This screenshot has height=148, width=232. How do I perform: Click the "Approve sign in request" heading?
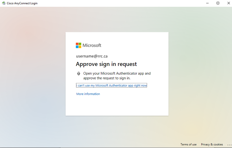click(106, 64)
